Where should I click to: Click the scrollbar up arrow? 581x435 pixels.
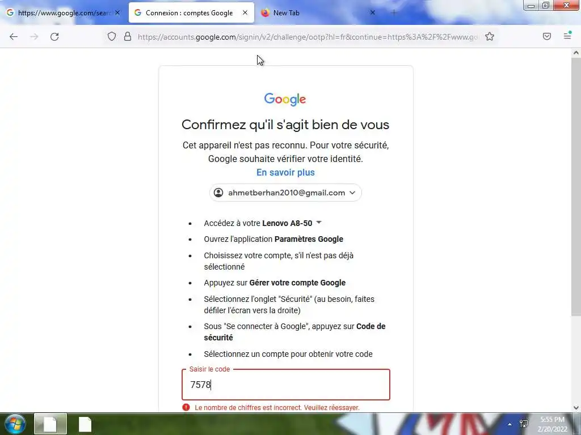tap(576, 53)
